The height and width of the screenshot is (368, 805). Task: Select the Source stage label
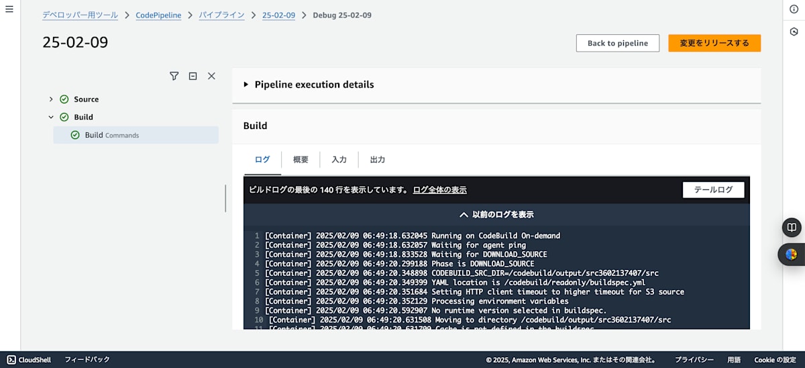(x=86, y=99)
